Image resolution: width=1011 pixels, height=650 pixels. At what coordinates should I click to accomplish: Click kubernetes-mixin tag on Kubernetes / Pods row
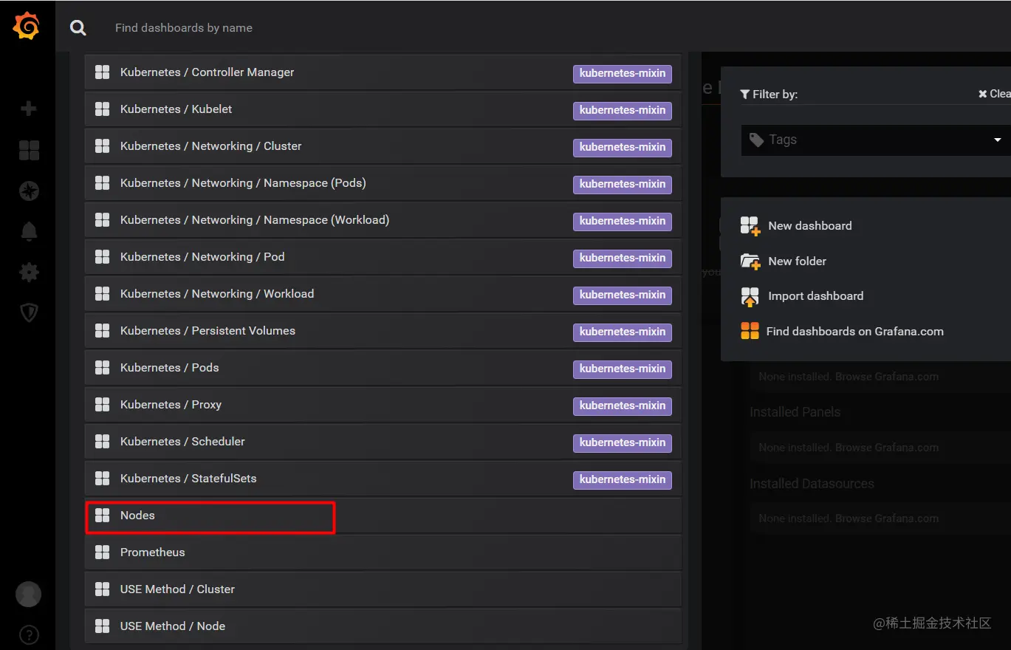tap(623, 369)
